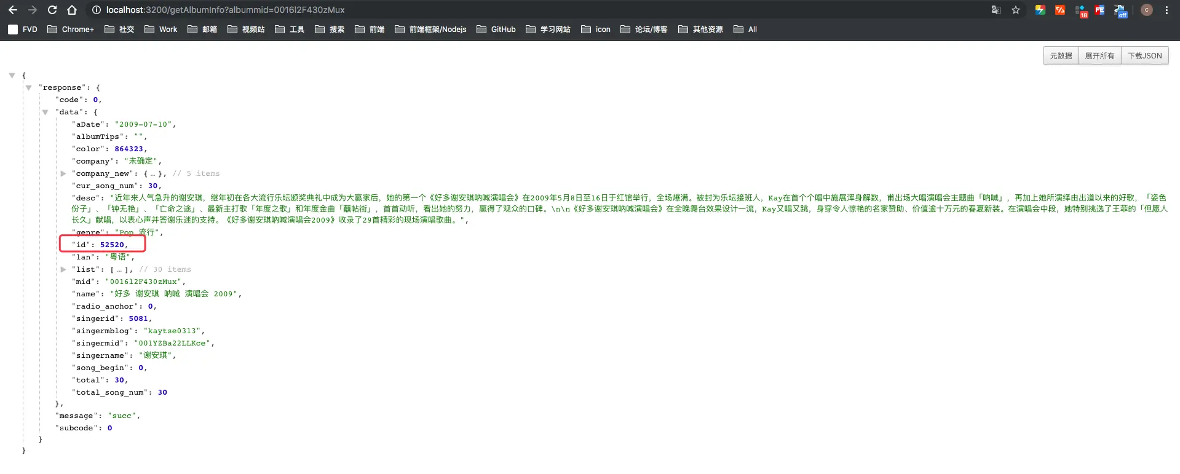Screen dimensions: 1180x474
Task: Bookmark this page with the star icon
Action: click(1016, 10)
